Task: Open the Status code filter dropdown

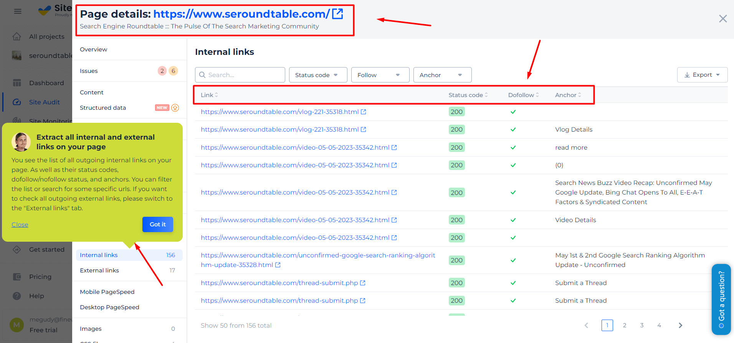Action: 318,75
